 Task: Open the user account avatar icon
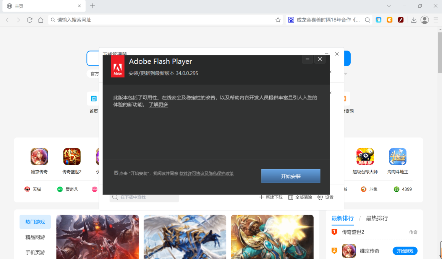click(424, 20)
